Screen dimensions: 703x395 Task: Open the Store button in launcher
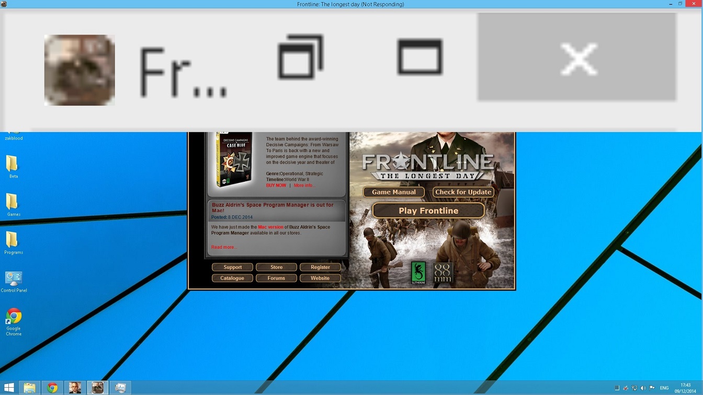[276, 267]
